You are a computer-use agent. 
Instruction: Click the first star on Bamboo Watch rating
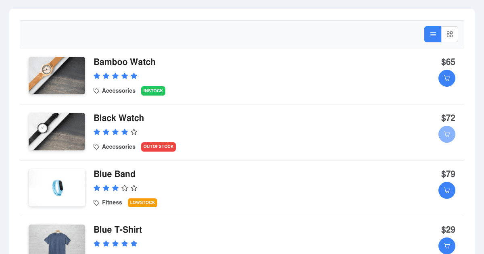point(97,76)
